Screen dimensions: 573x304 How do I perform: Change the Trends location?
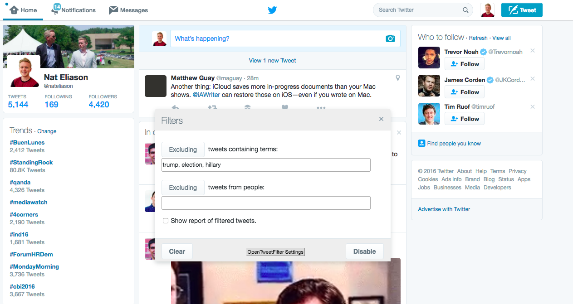point(47,131)
